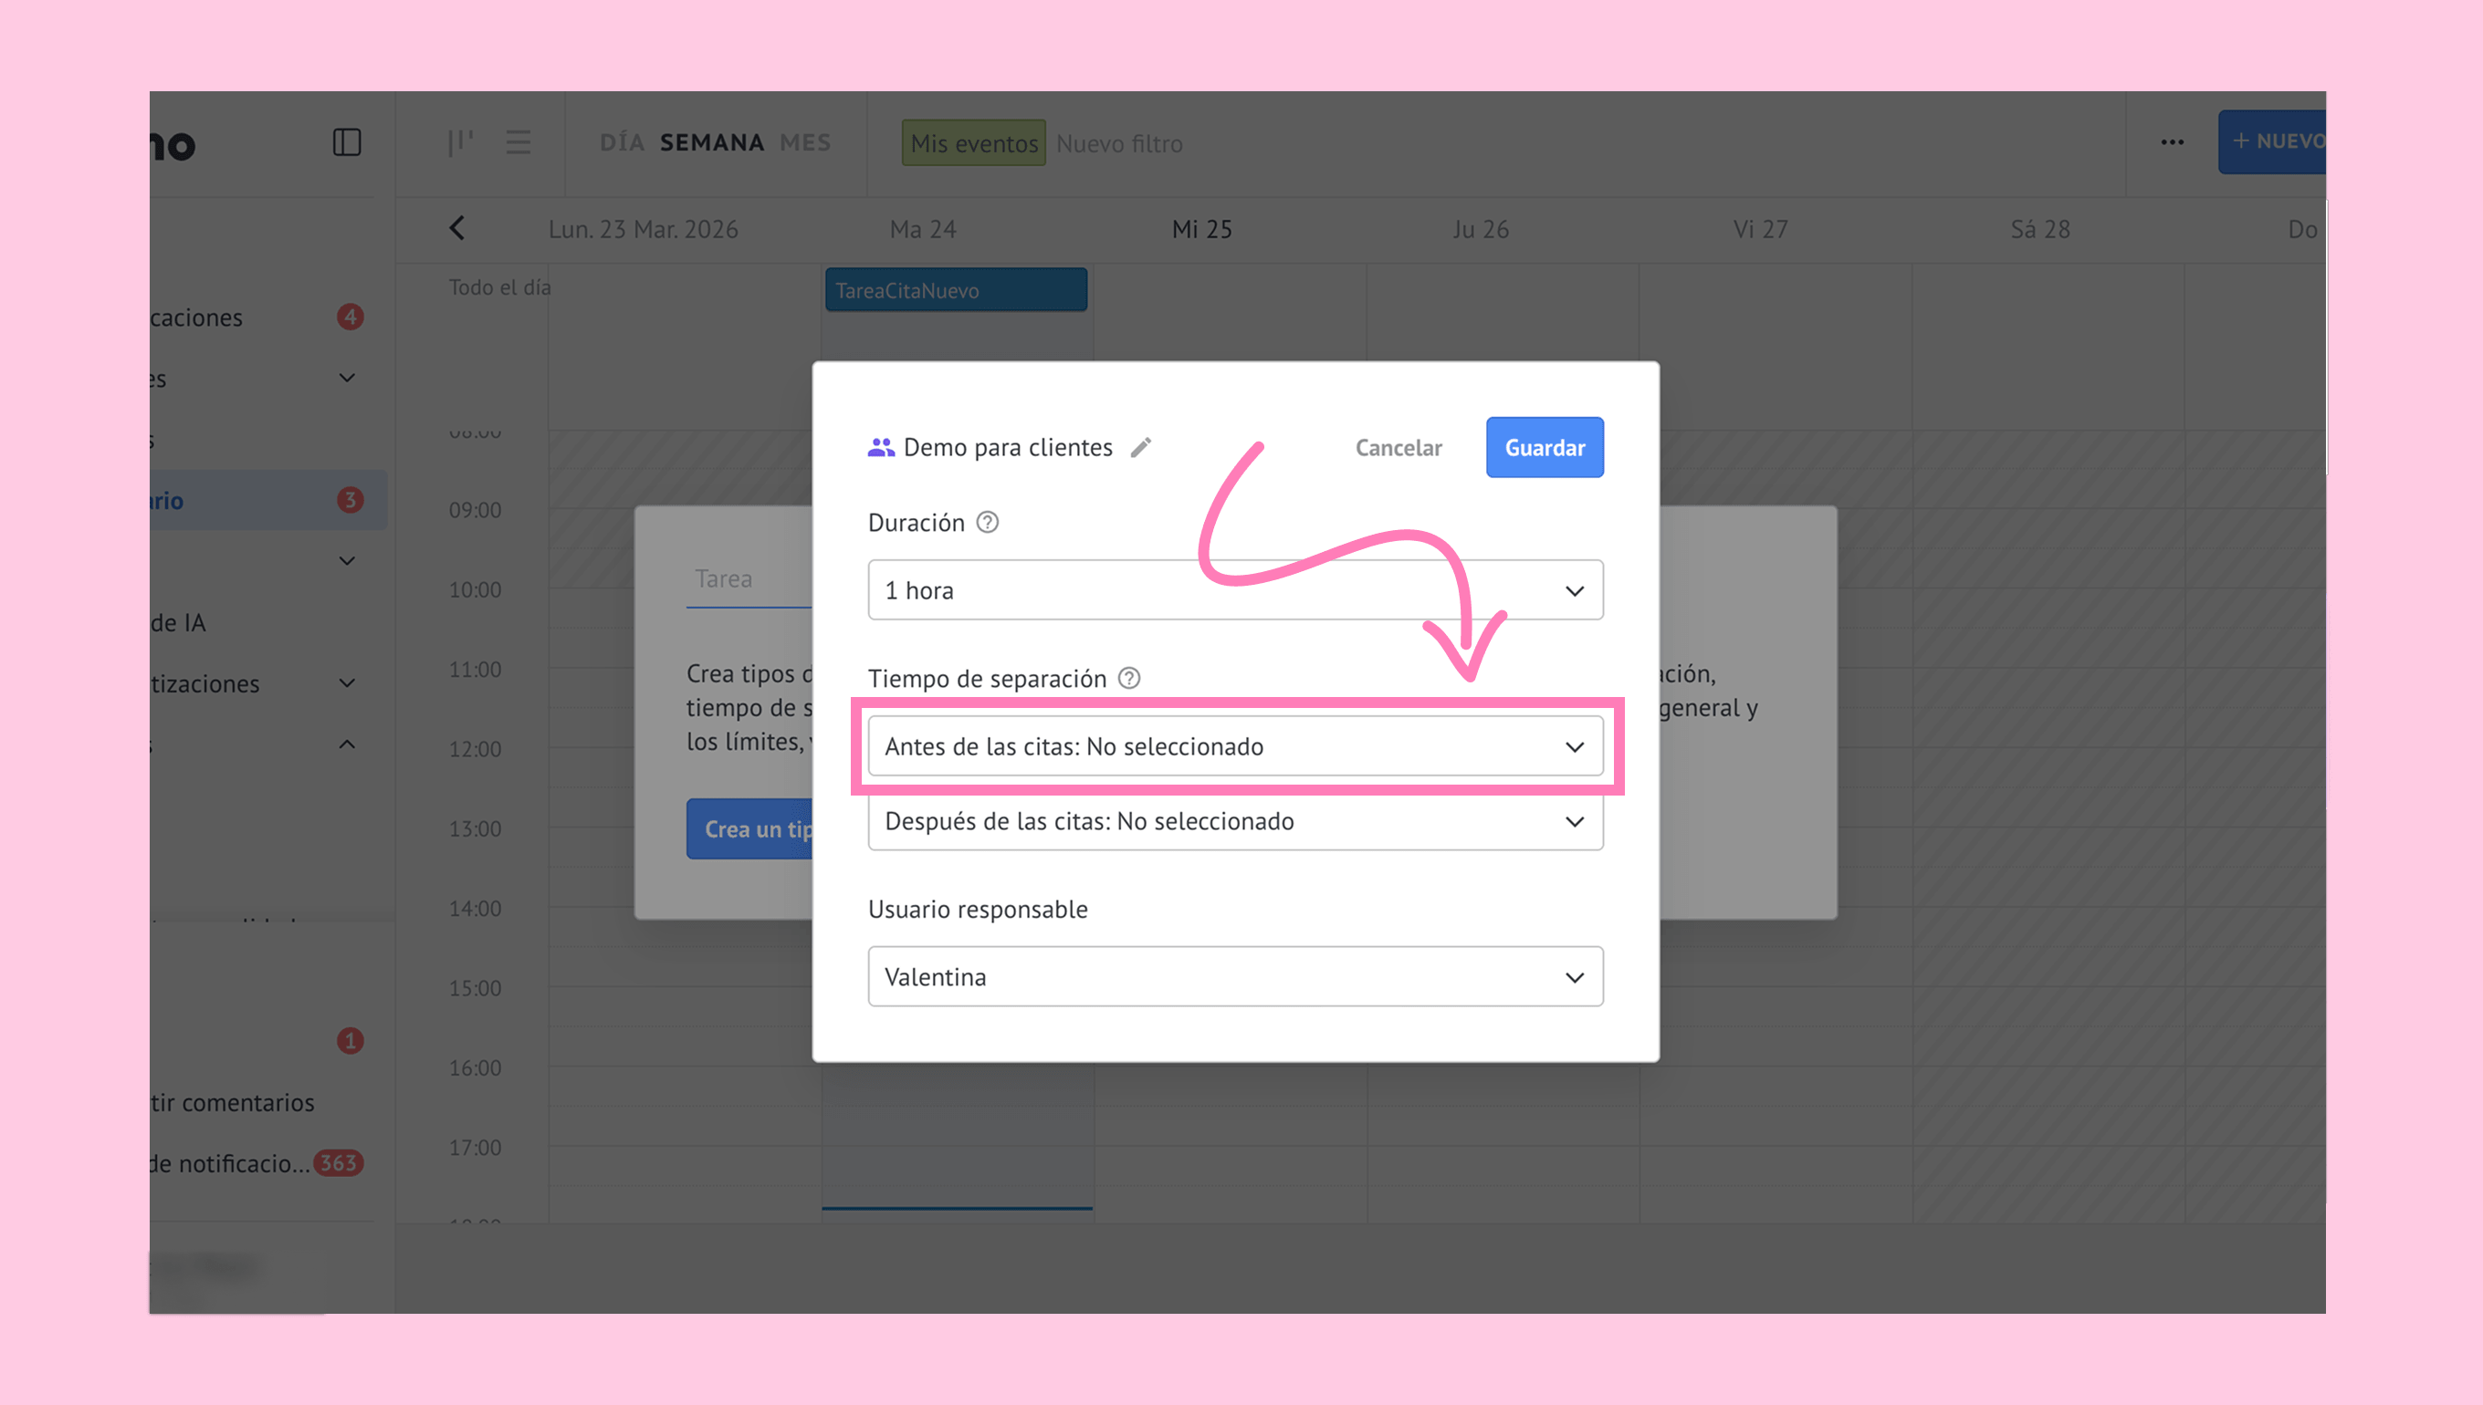This screenshot has height=1405, width=2483.
Task: Open the Antes de las citas dropdown
Action: coord(1235,746)
